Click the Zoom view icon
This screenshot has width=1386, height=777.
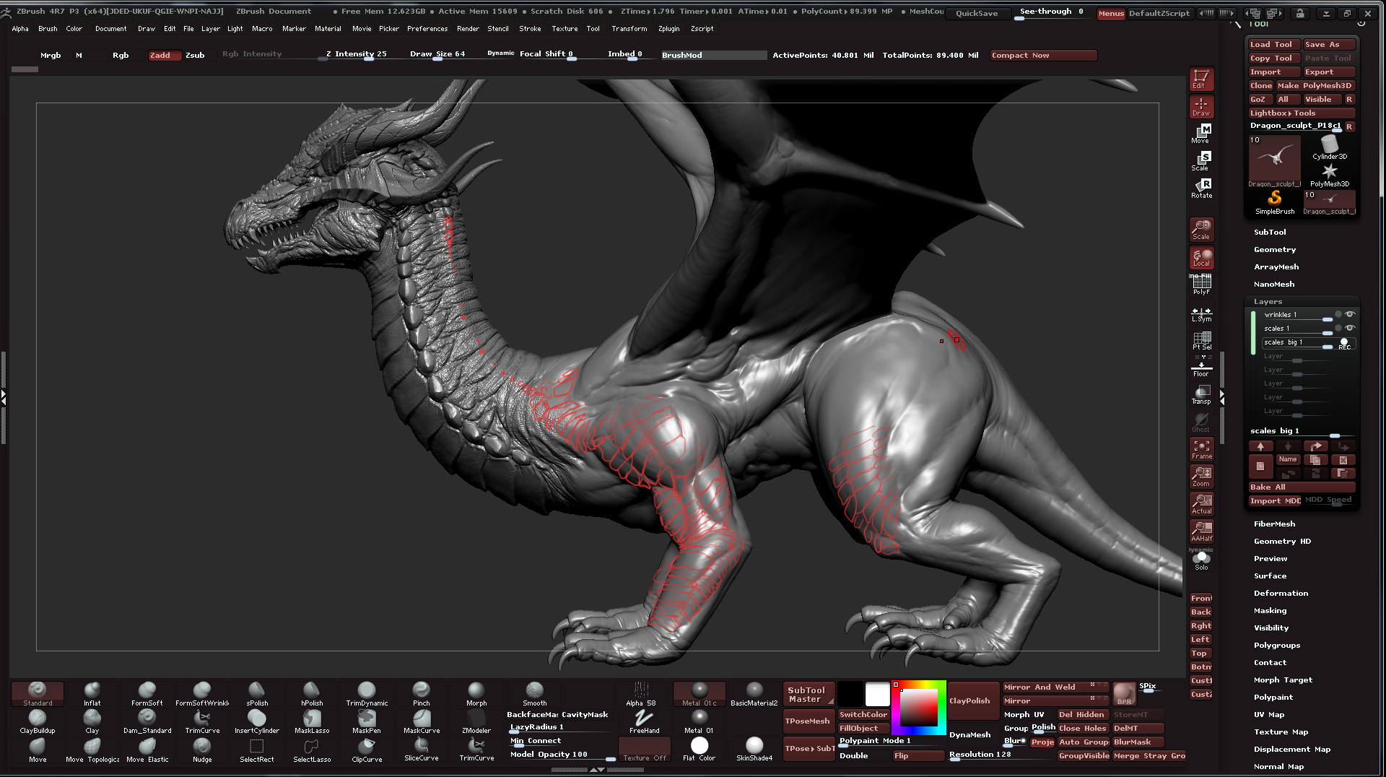pos(1202,477)
